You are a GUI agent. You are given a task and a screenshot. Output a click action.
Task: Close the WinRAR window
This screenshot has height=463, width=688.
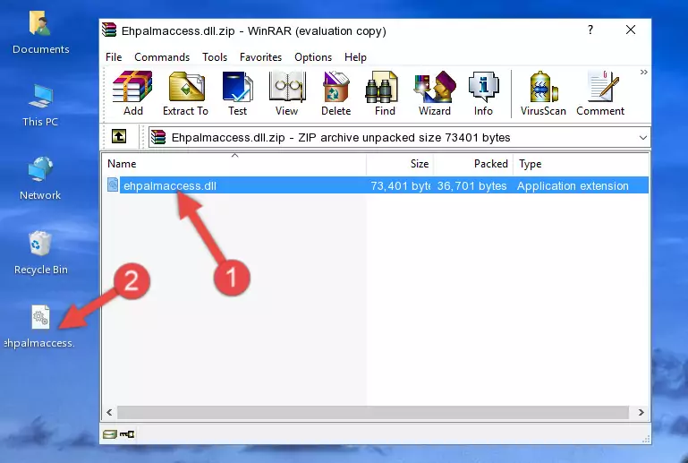(631, 30)
